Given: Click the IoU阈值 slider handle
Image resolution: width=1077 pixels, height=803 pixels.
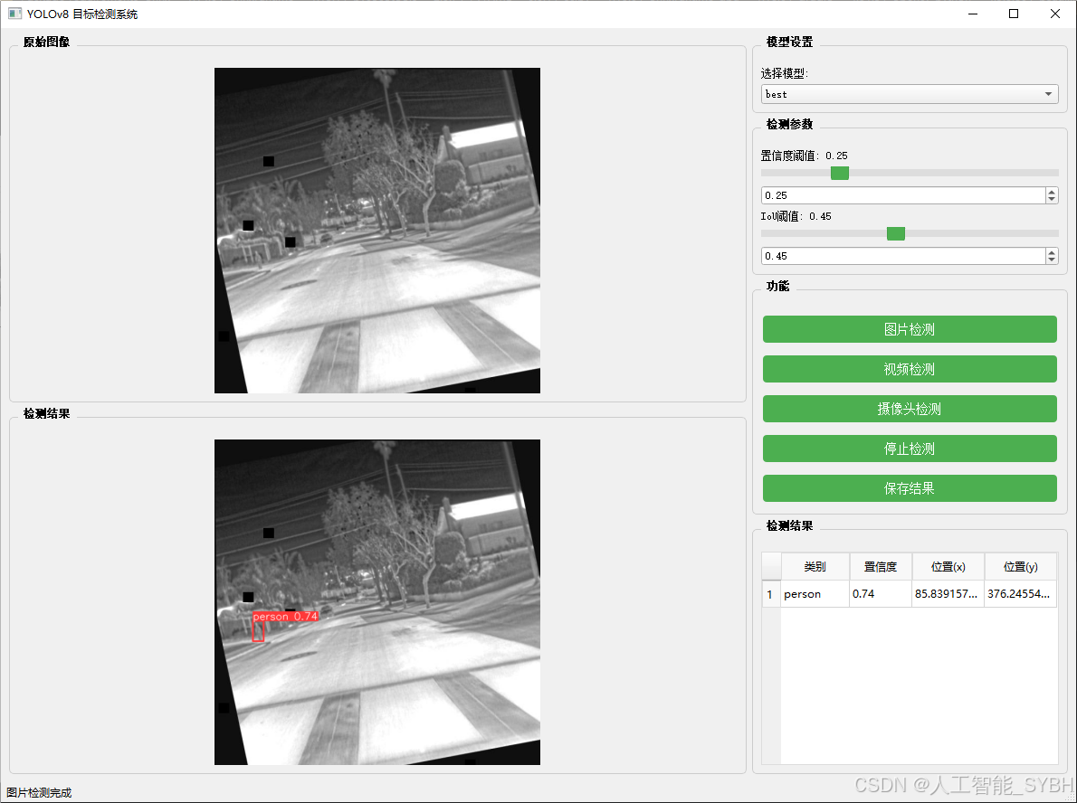Looking at the screenshot, I should click(x=896, y=233).
